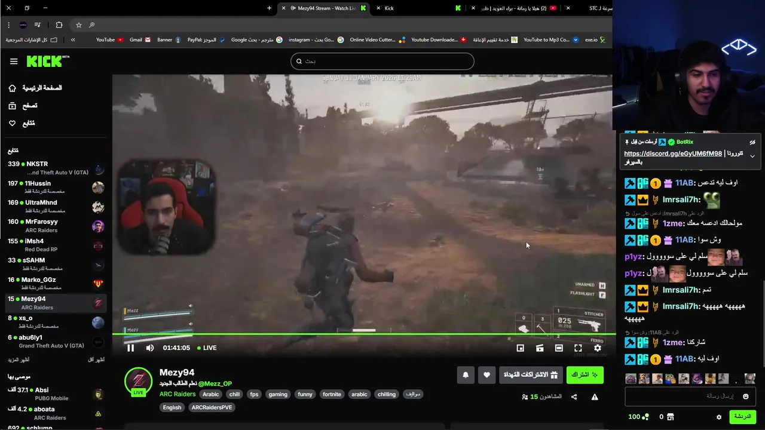The height and width of the screenshot is (430, 765).
Task: Select the gaming tag
Action: [278, 394]
